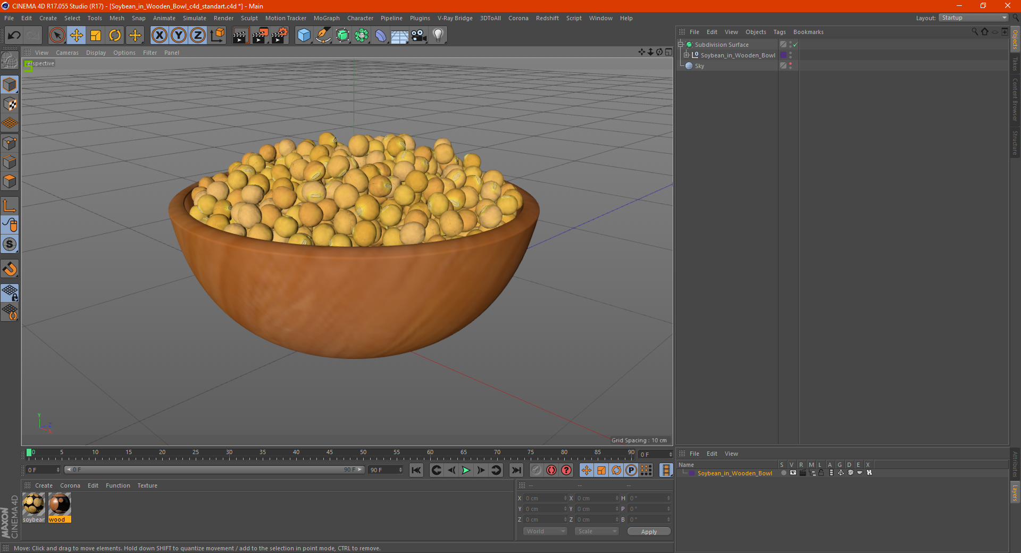Click Render View clapperboard icon
The width and height of the screenshot is (1021, 553).
tap(240, 36)
